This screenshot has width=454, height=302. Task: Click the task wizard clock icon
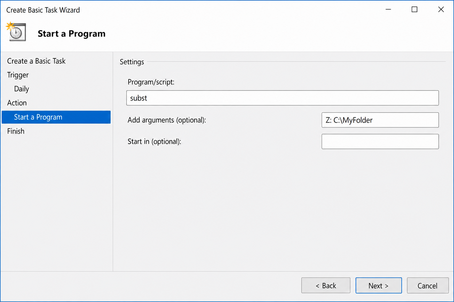pyautogui.click(x=16, y=32)
